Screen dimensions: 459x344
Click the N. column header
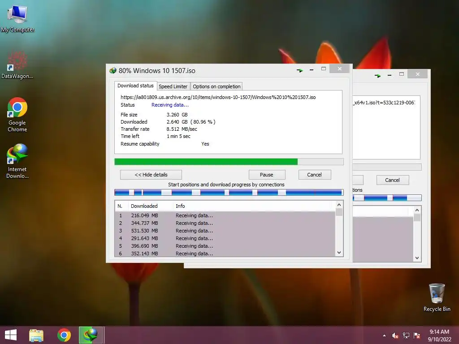pos(121,206)
